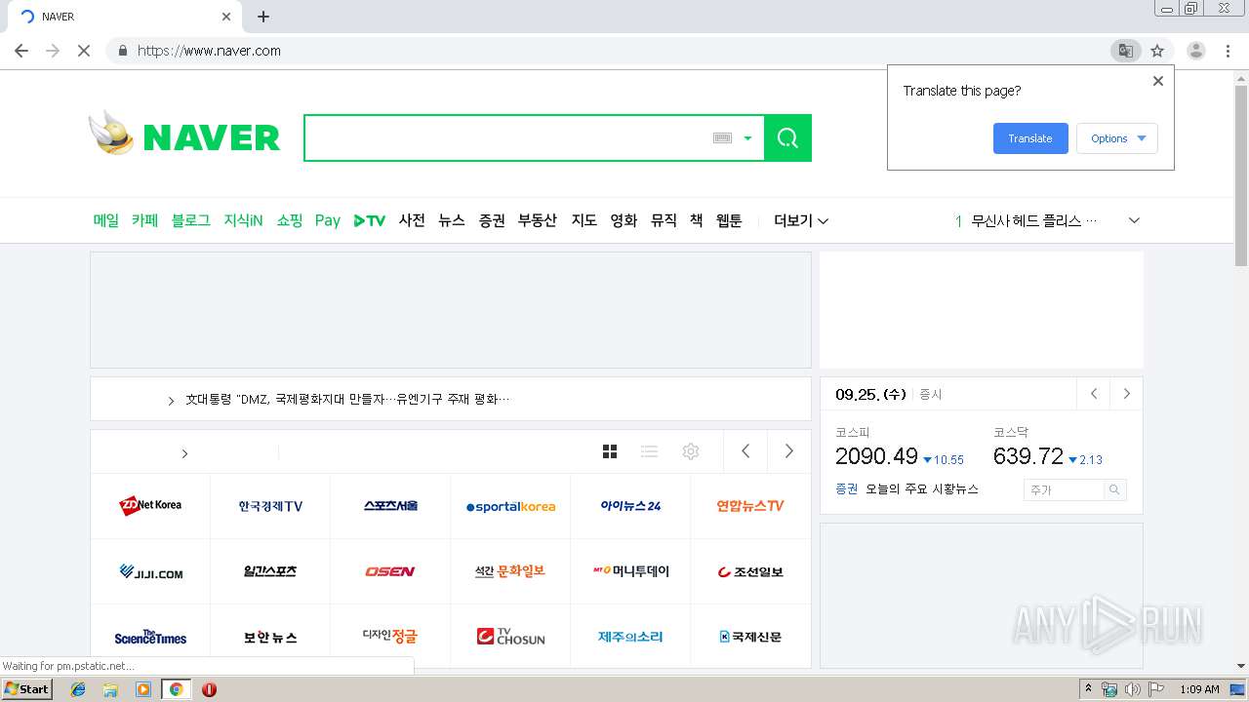Open the translate Options dropdown

tap(1117, 138)
